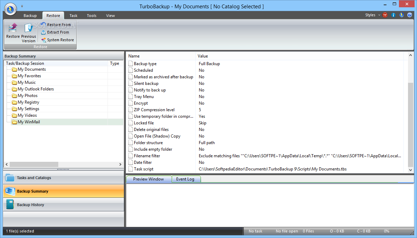417x238 pixels.
Task: Select the Filename filter row
Action: 266,156
